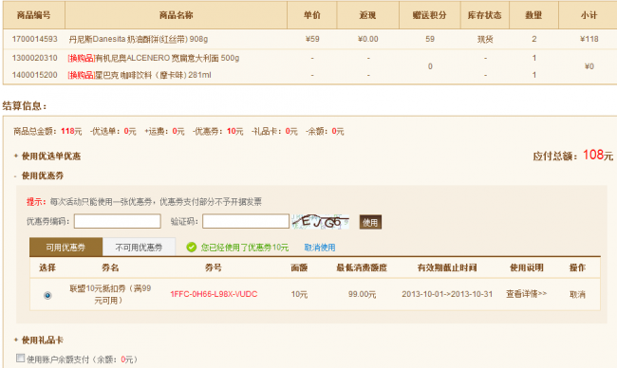Screen dimensions: 617x368
Task: Collapse the 使用优惠券 section
Action: [x=42, y=175]
